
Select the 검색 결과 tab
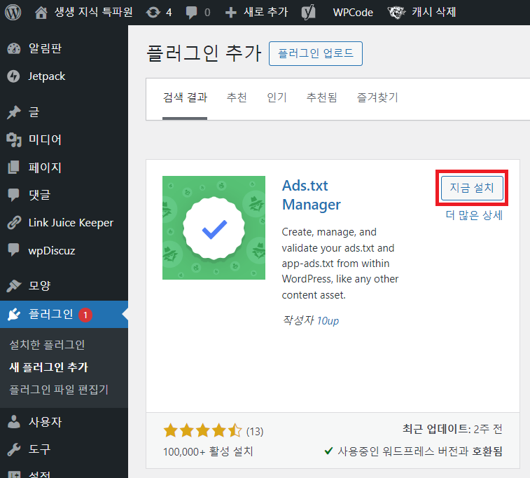[x=185, y=97]
